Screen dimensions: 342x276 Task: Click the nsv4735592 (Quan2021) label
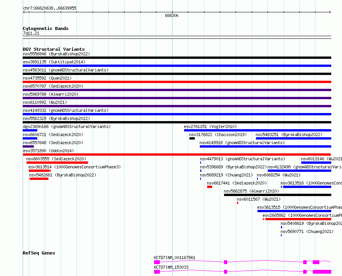[47, 78]
